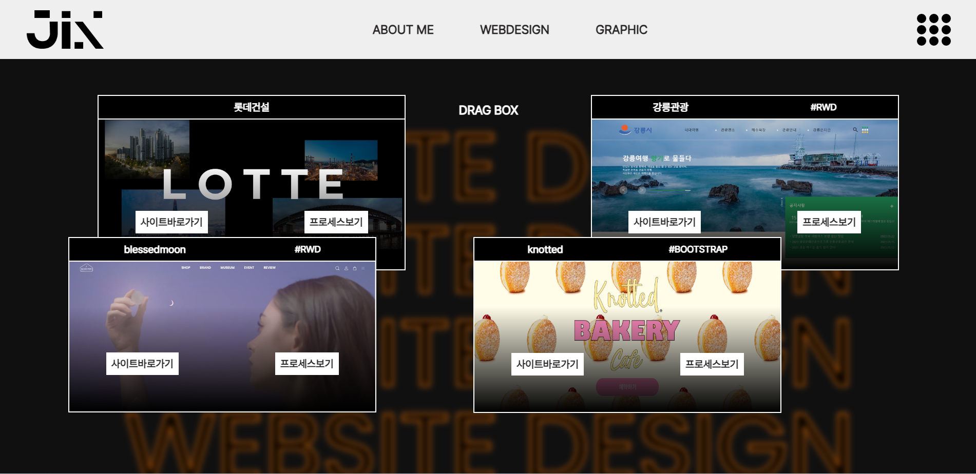The image size is (976, 474).
Task: Click 프로세스보기 on the knotted card
Action: (x=712, y=364)
